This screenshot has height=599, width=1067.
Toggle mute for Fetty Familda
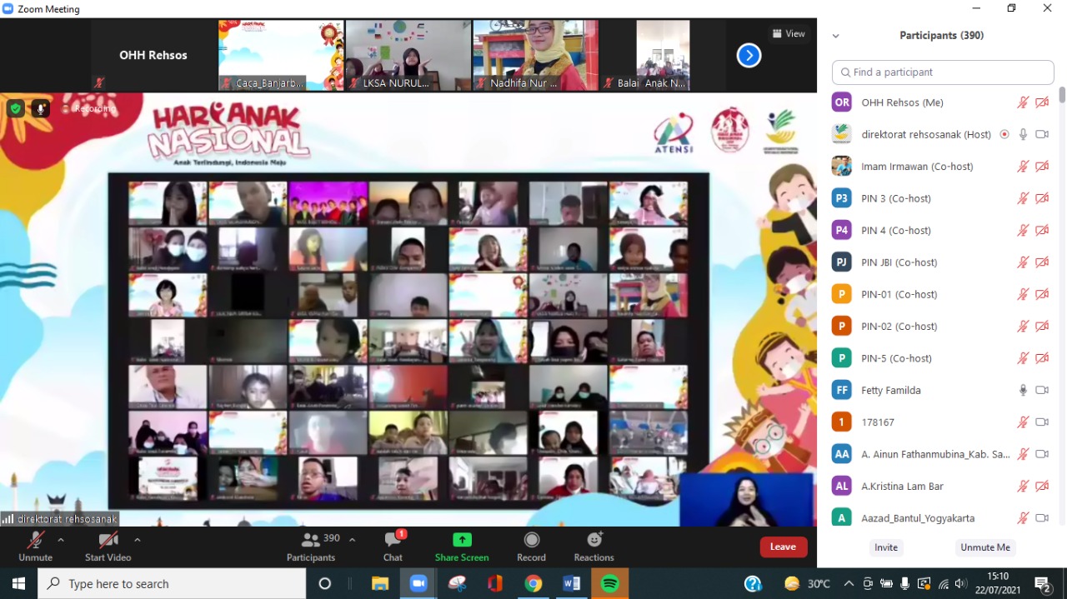1023,390
